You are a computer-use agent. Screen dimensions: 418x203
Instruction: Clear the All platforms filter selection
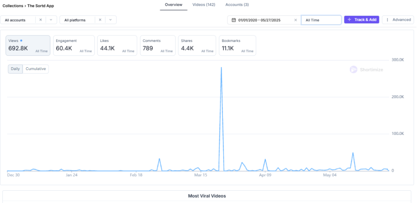click(x=100, y=20)
